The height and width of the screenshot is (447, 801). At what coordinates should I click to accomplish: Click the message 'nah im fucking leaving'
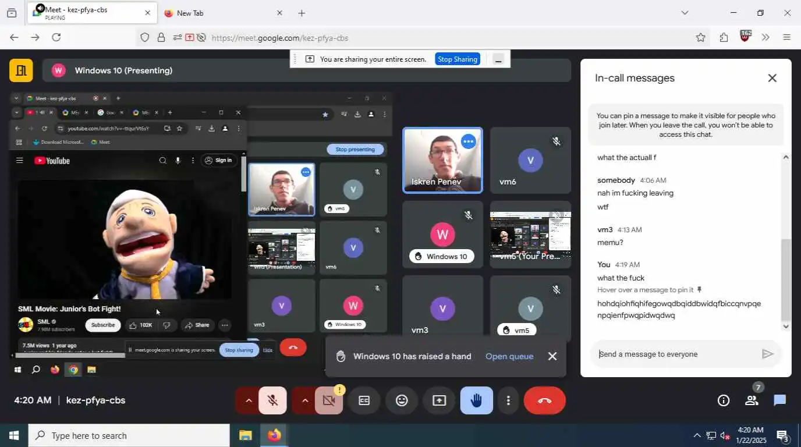635,193
